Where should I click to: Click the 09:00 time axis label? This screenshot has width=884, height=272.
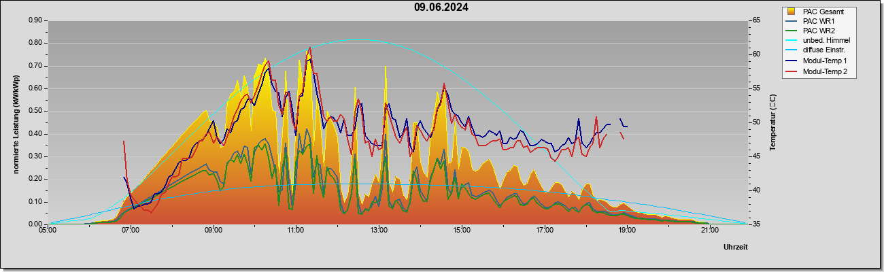coord(214,230)
